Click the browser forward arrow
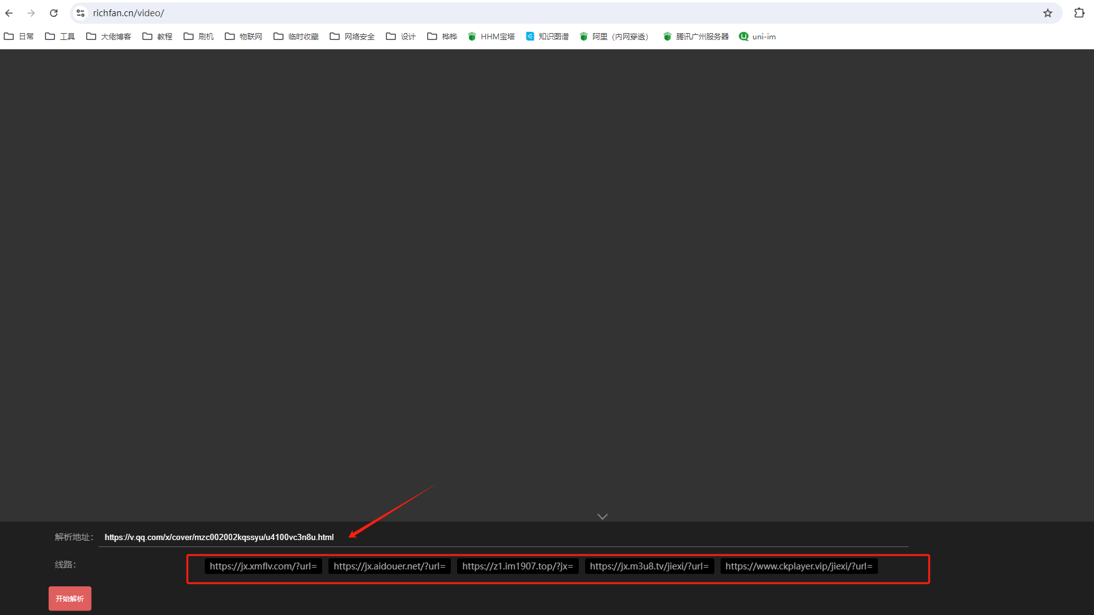 31,13
